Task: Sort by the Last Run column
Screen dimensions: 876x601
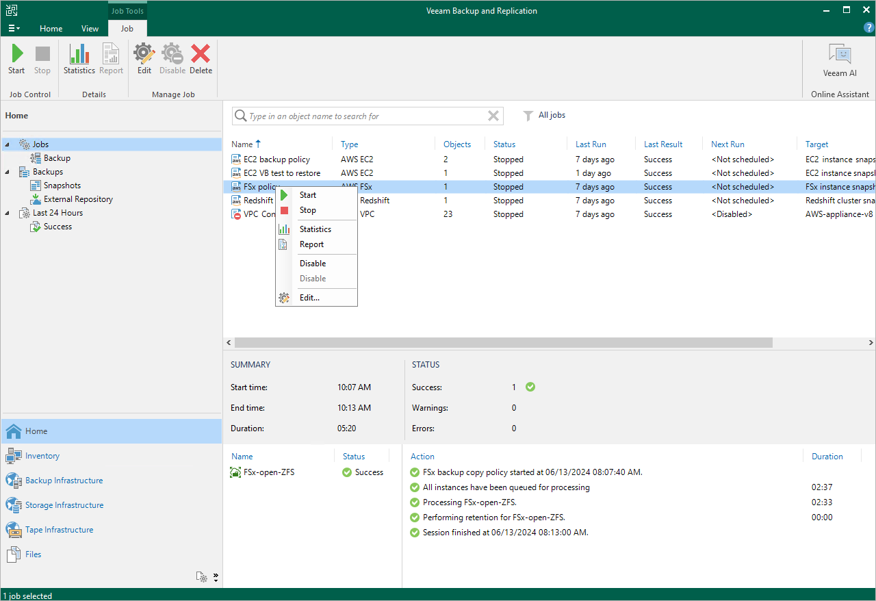Action: [x=591, y=144]
